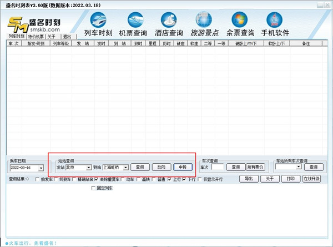Expand the 到站 arrival station dropdown

point(126,168)
